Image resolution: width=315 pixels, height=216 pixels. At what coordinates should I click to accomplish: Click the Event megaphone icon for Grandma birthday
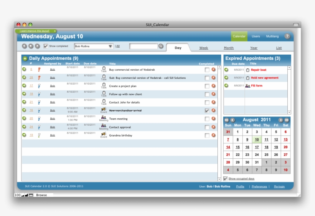click(x=104, y=134)
